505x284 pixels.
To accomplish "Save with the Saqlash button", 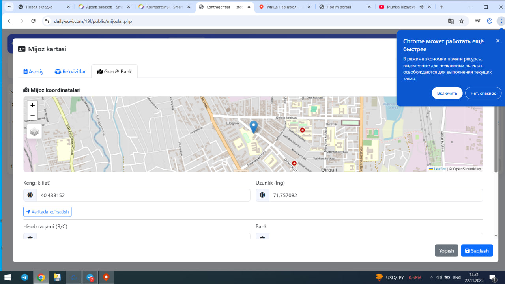I will coord(477,251).
